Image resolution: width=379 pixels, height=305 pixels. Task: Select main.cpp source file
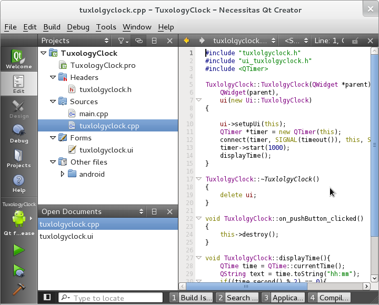pyautogui.click(x=94, y=114)
